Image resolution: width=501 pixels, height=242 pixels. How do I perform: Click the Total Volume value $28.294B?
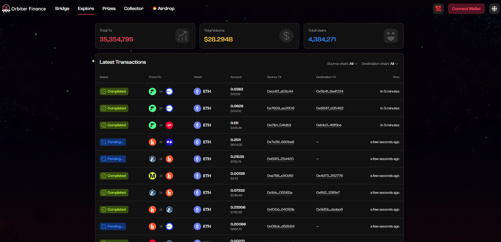218,39
